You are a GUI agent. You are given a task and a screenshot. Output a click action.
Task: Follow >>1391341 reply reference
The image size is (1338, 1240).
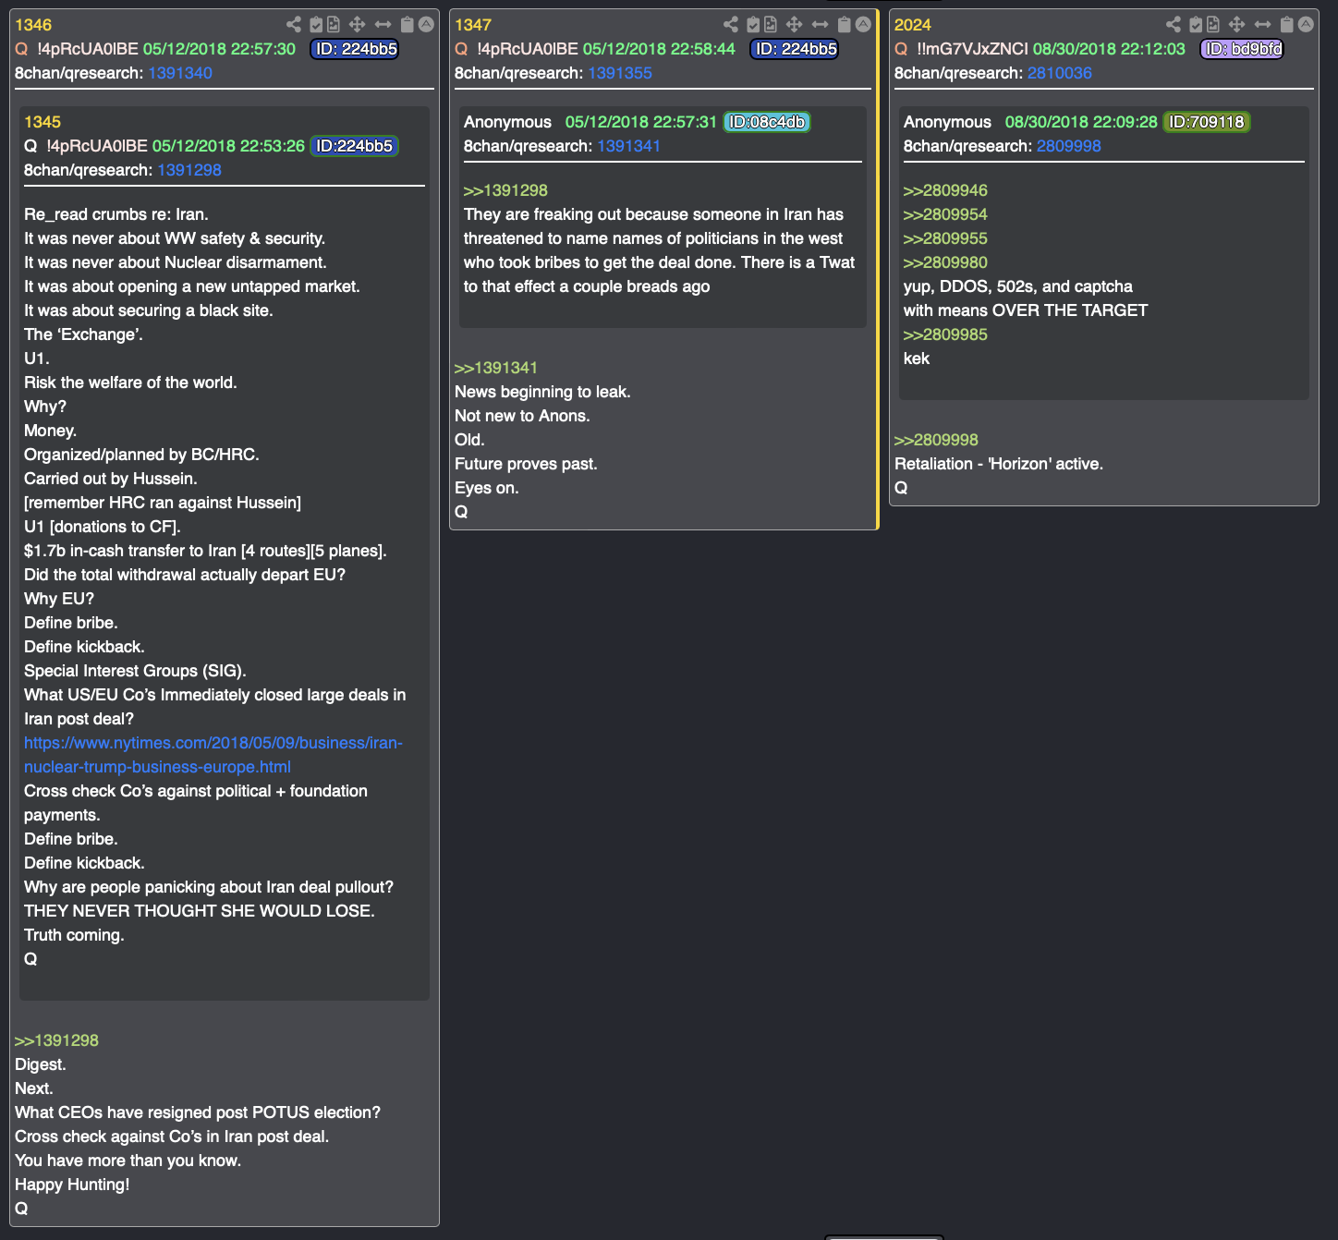[496, 368]
